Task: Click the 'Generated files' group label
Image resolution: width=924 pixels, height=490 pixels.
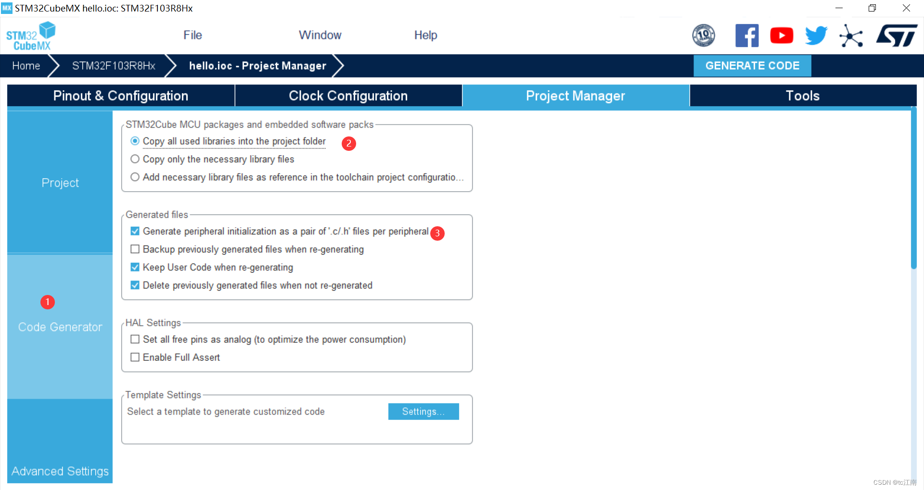Action: 156,215
